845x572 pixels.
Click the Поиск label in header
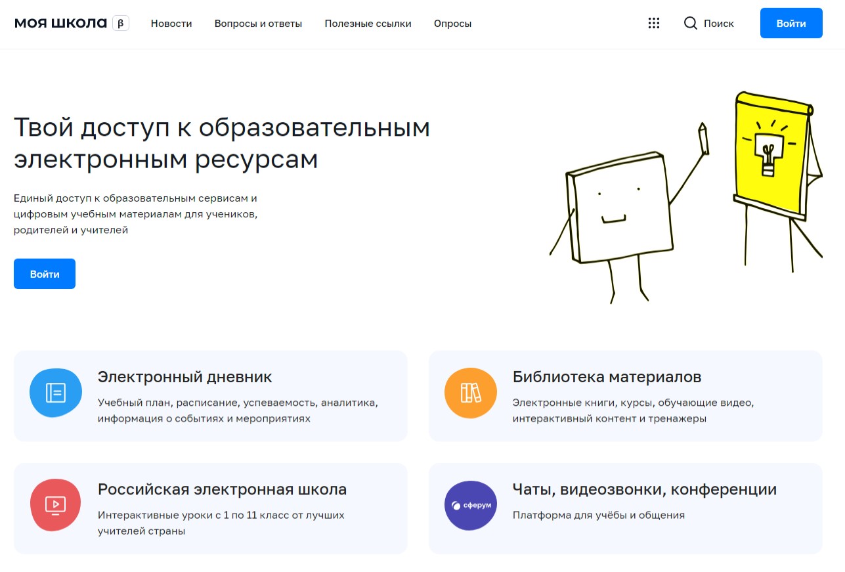[x=719, y=24]
